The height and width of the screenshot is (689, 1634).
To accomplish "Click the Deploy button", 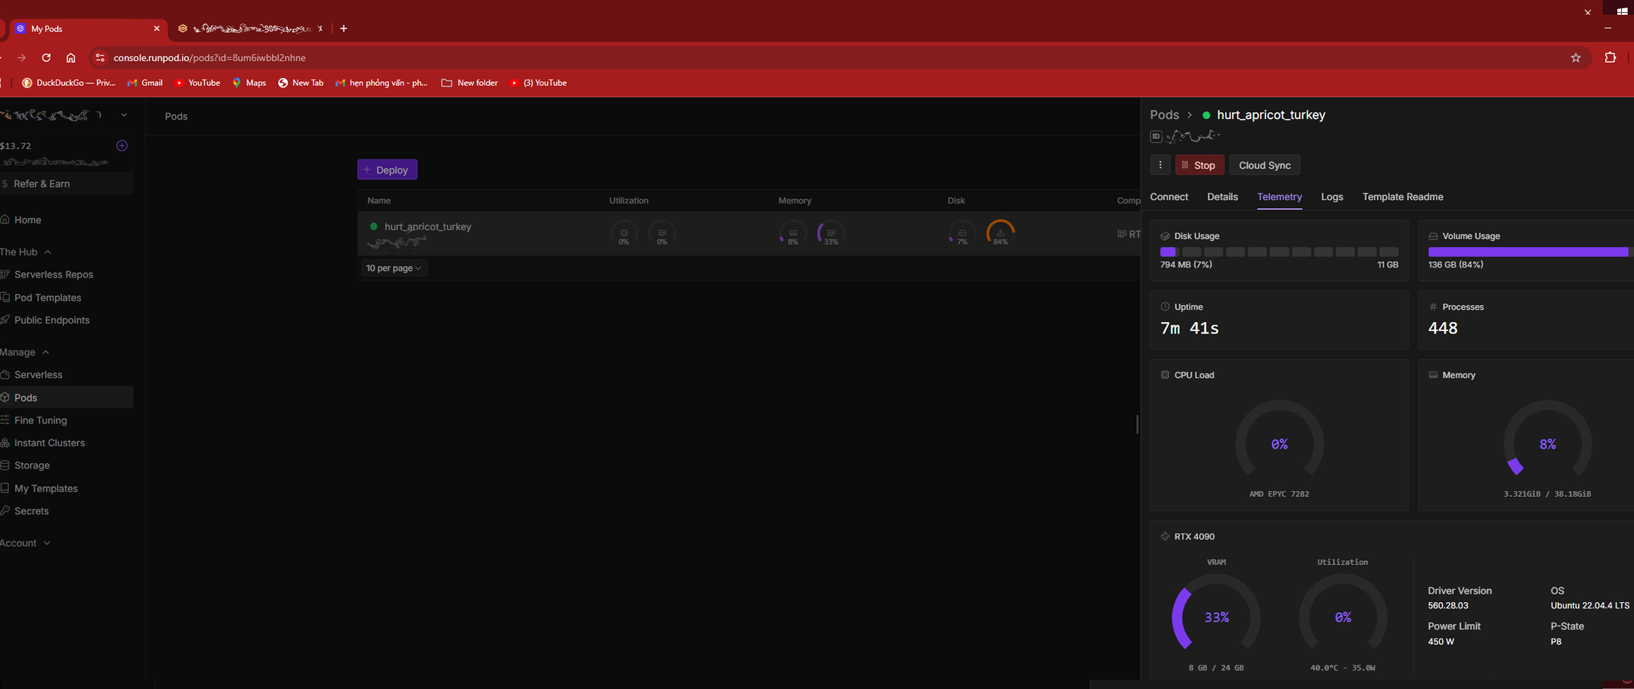I will 387,170.
